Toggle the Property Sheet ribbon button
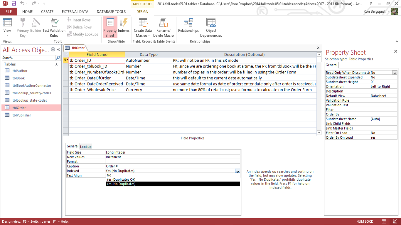 click(x=110, y=27)
